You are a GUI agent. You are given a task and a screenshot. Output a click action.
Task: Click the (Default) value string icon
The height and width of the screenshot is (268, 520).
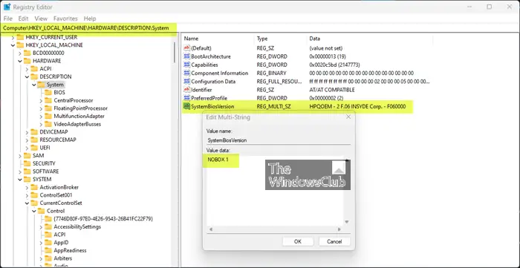[x=186, y=48]
